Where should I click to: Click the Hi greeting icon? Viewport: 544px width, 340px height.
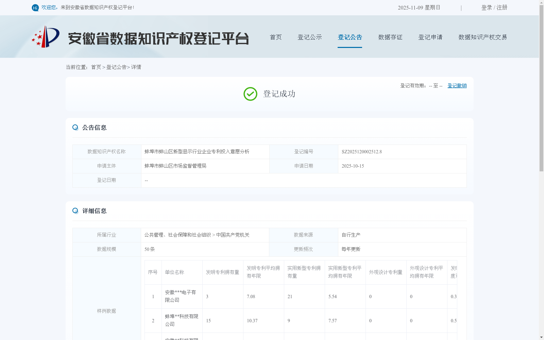point(35,8)
